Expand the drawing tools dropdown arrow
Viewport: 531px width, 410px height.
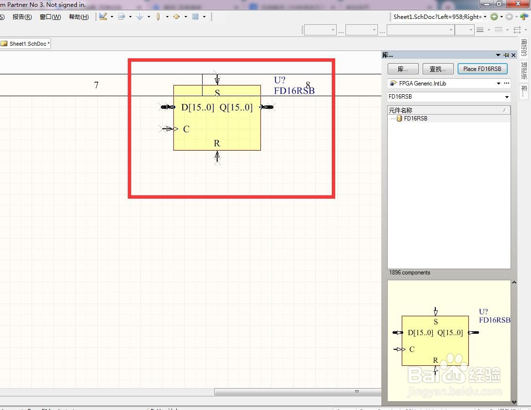(x=112, y=17)
